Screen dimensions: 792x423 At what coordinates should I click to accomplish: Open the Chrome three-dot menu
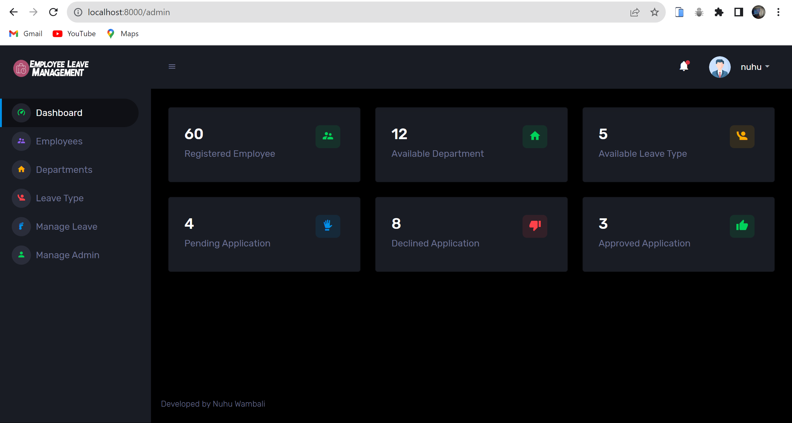[779, 12]
